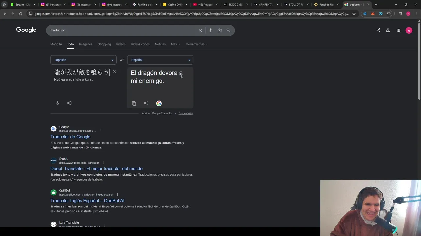The width and height of the screenshot is (421, 236).
Task: Listen to the Japanese source text
Action: pos(69,103)
